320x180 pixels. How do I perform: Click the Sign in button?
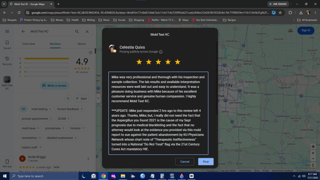306,30
